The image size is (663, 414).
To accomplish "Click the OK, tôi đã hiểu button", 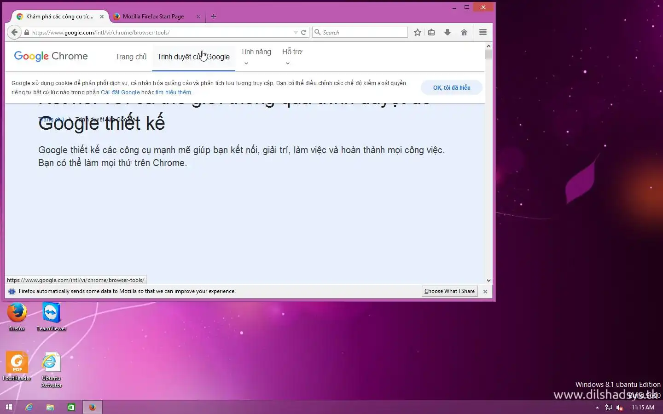I will [452, 87].
